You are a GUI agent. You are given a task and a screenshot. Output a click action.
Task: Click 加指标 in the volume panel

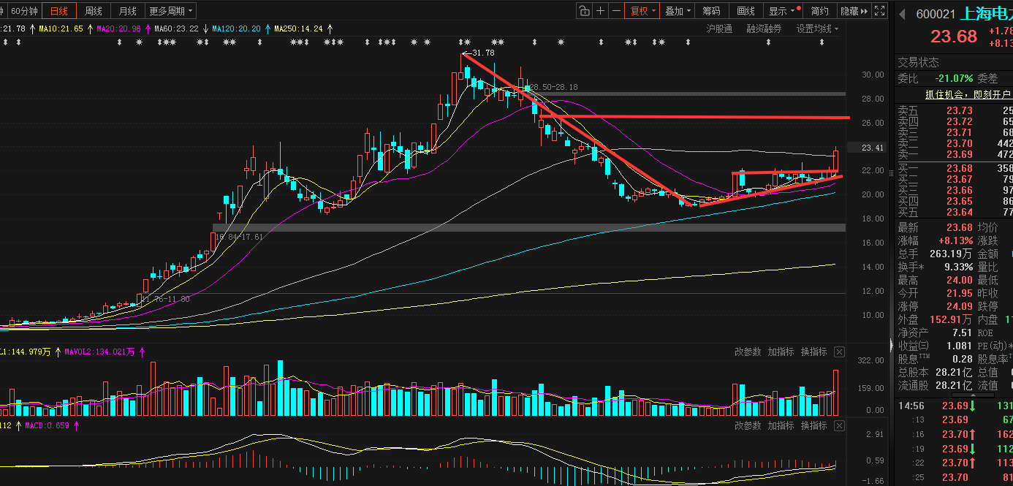tap(781, 352)
